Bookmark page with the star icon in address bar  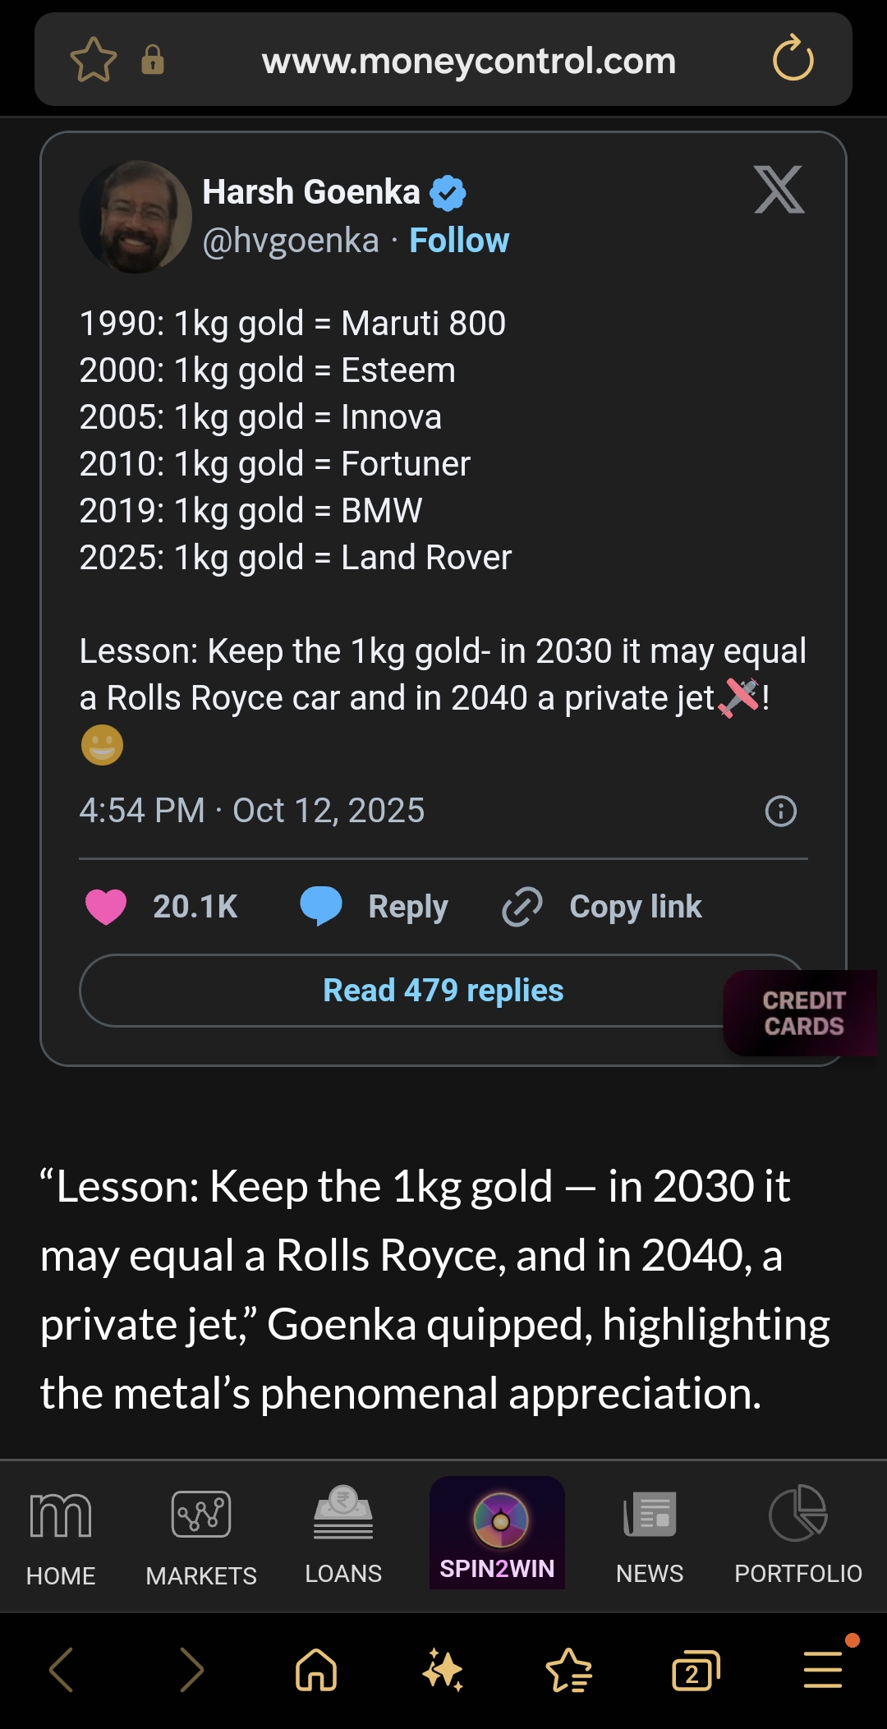(x=94, y=60)
